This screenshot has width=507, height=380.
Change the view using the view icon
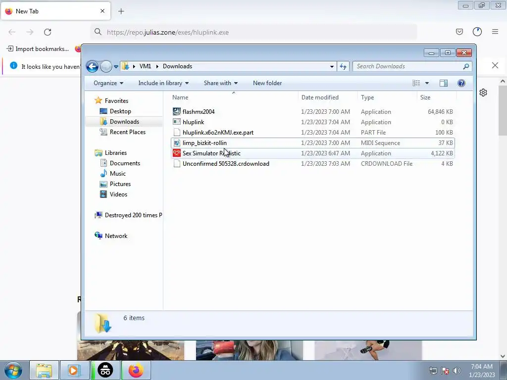[x=416, y=83]
